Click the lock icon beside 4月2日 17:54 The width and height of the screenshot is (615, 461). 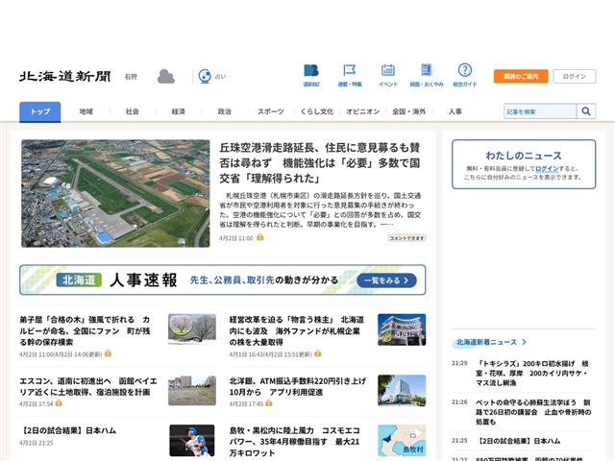point(59,403)
